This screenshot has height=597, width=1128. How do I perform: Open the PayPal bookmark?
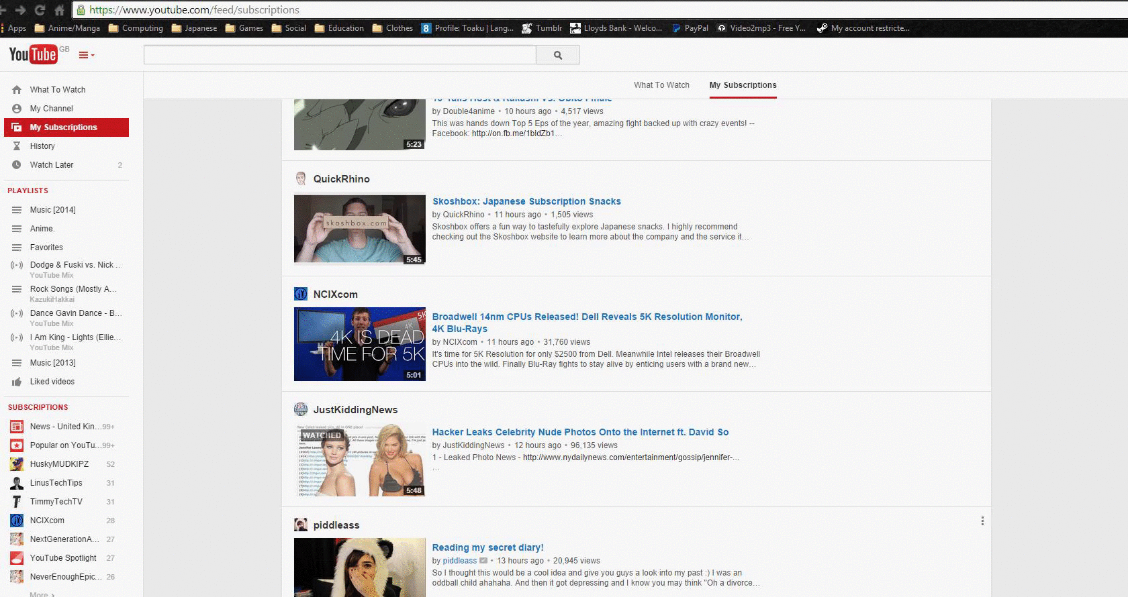pos(690,28)
